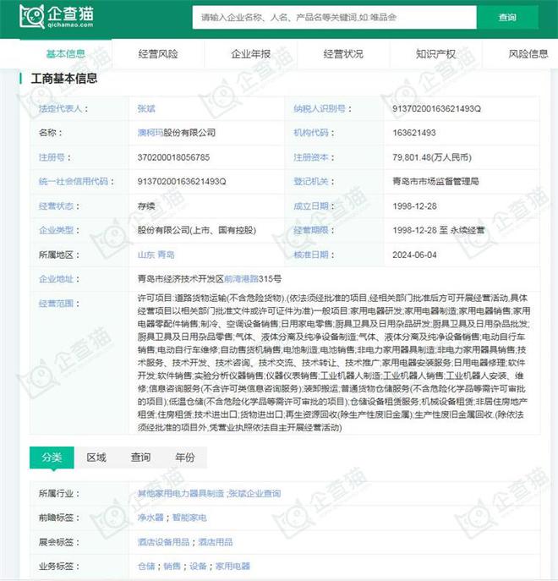Image resolution: width=558 pixels, height=581 pixels.
Task: Select organization code 163621493 value
Action: click(414, 133)
